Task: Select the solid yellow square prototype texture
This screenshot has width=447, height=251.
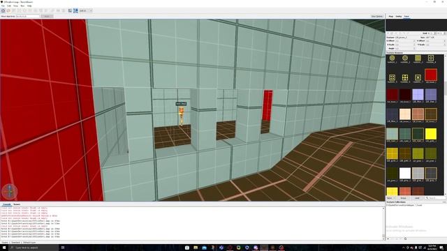Action: tap(418, 58)
